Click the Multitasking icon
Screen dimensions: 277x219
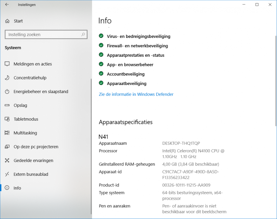[7, 133]
